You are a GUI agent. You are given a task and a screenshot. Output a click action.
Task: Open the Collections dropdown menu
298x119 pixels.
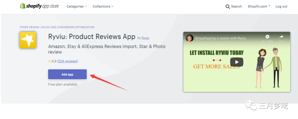tap(103, 6)
